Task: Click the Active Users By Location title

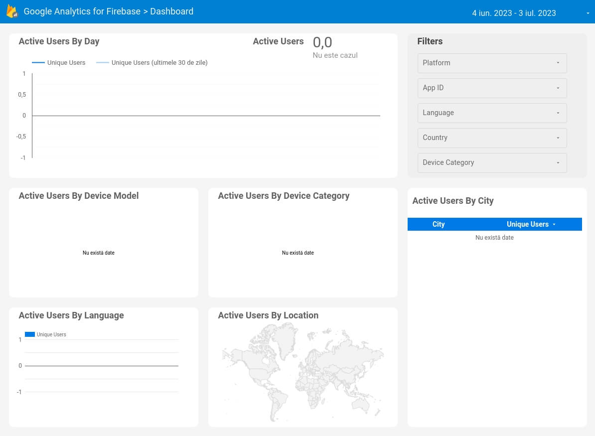Action: click(x=268, y=315)
